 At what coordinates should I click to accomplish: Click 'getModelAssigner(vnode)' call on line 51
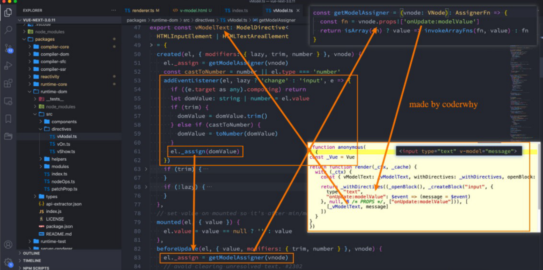click(248, 63)
